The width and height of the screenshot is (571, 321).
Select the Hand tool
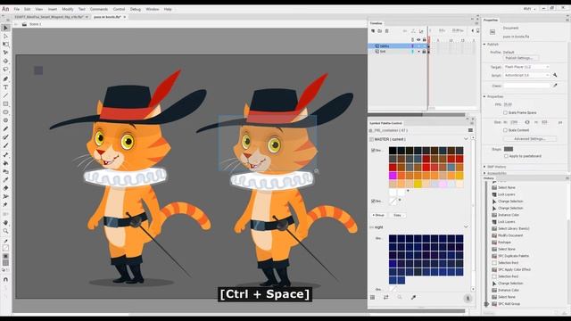click(5, 222)
